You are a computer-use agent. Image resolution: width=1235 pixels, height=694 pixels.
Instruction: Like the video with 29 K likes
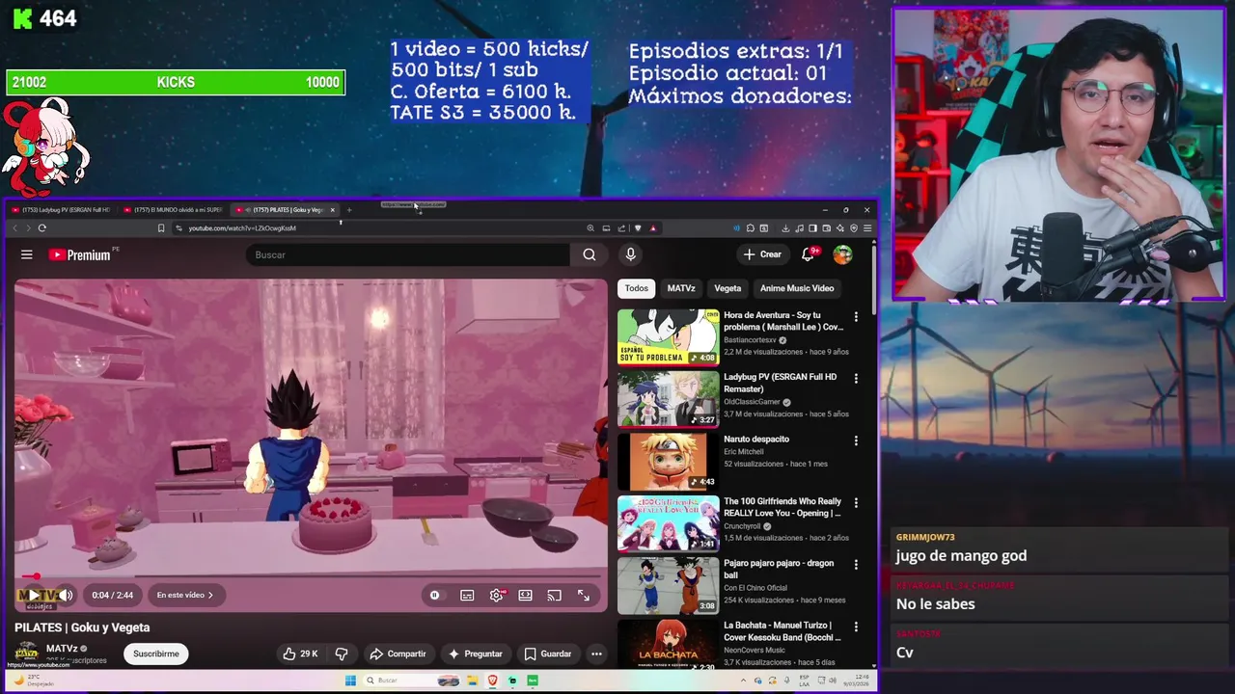click(300, 654)
